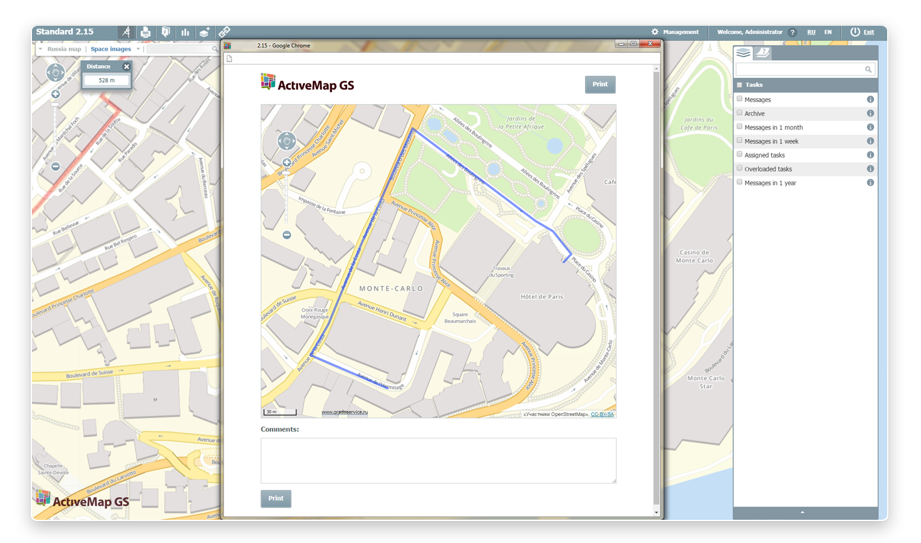Expand the bottom arrow of Tasks panel
The image size is (921, 543).
click(803, 512)
